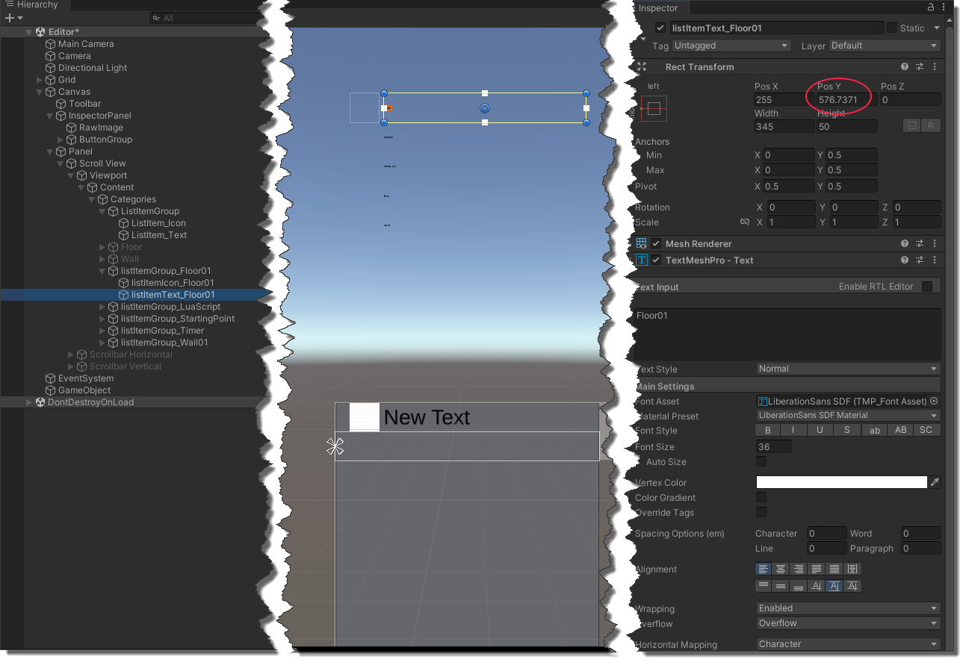Screen dimensions: 960x665
Task: Select middle vertical alignment icon
Action: click(x=781, y=586)
